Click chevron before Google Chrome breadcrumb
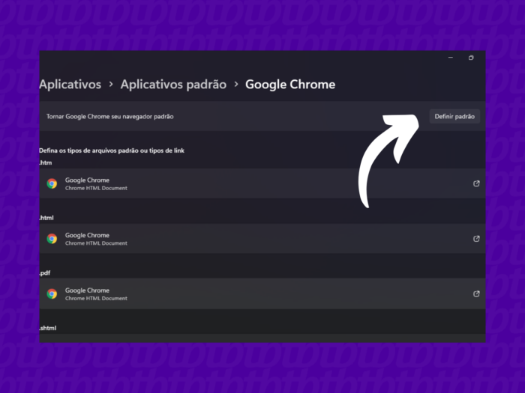This screenshot has width=525, height=393. [x=236, y=85]
